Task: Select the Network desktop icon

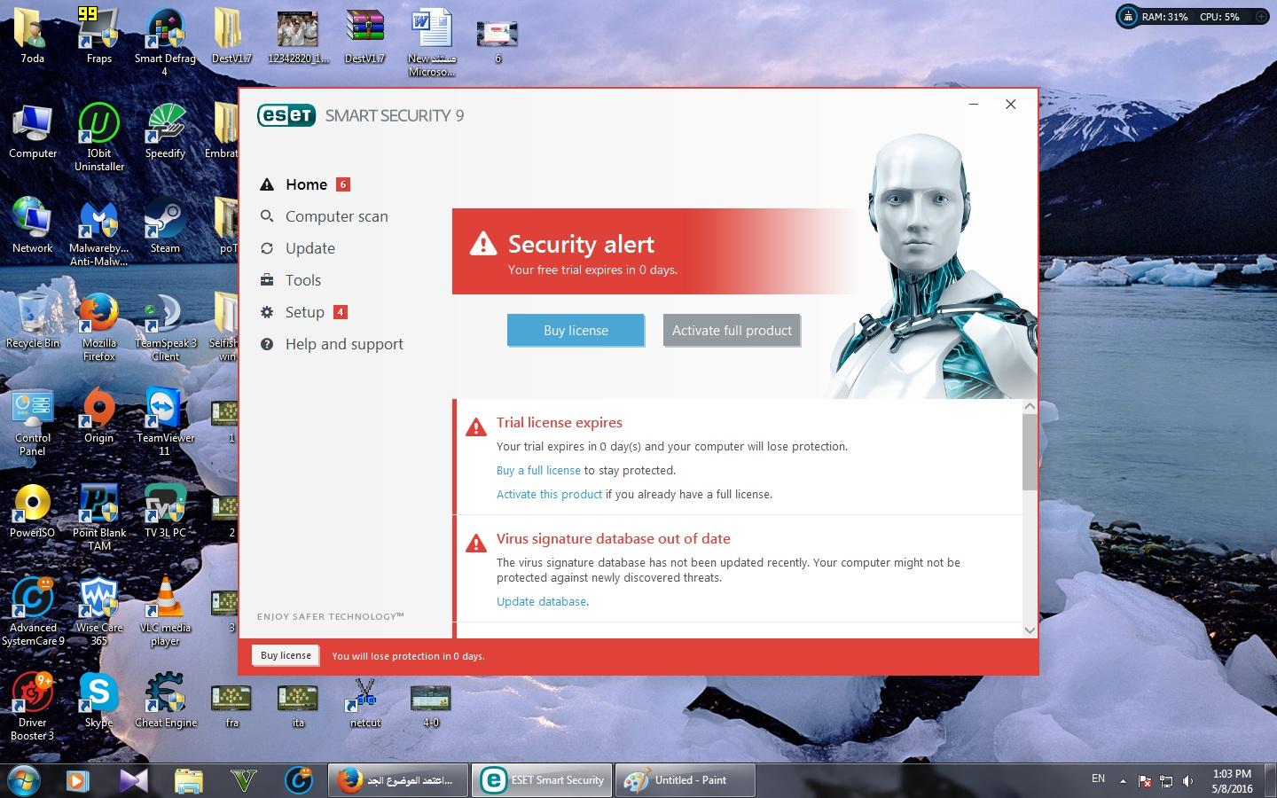Action: point(32,225)
